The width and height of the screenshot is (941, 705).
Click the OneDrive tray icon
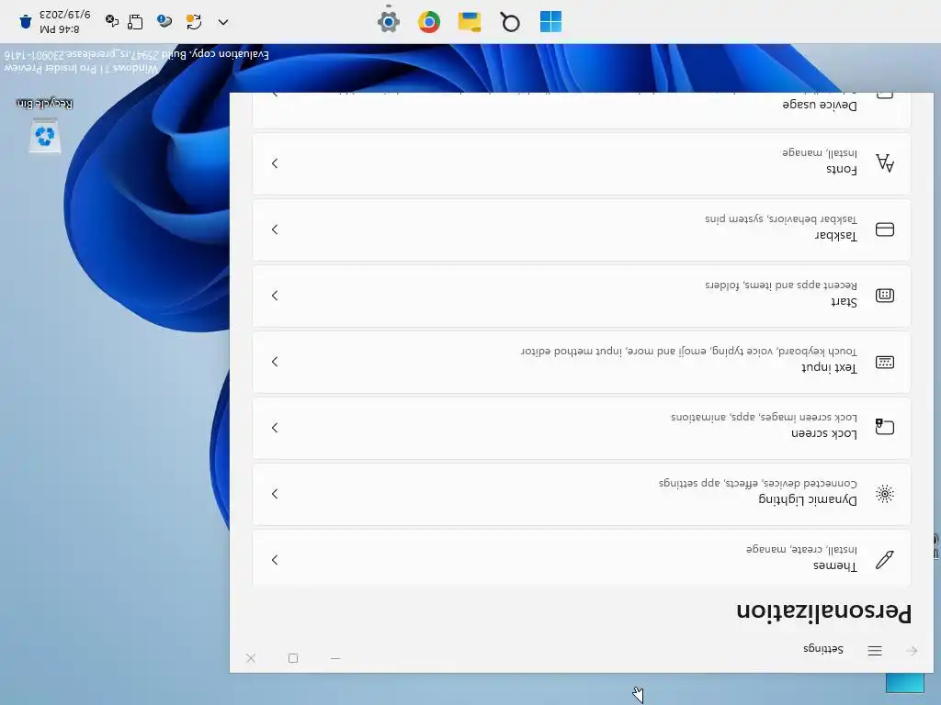pyautogui.click(x=164, y=22)
